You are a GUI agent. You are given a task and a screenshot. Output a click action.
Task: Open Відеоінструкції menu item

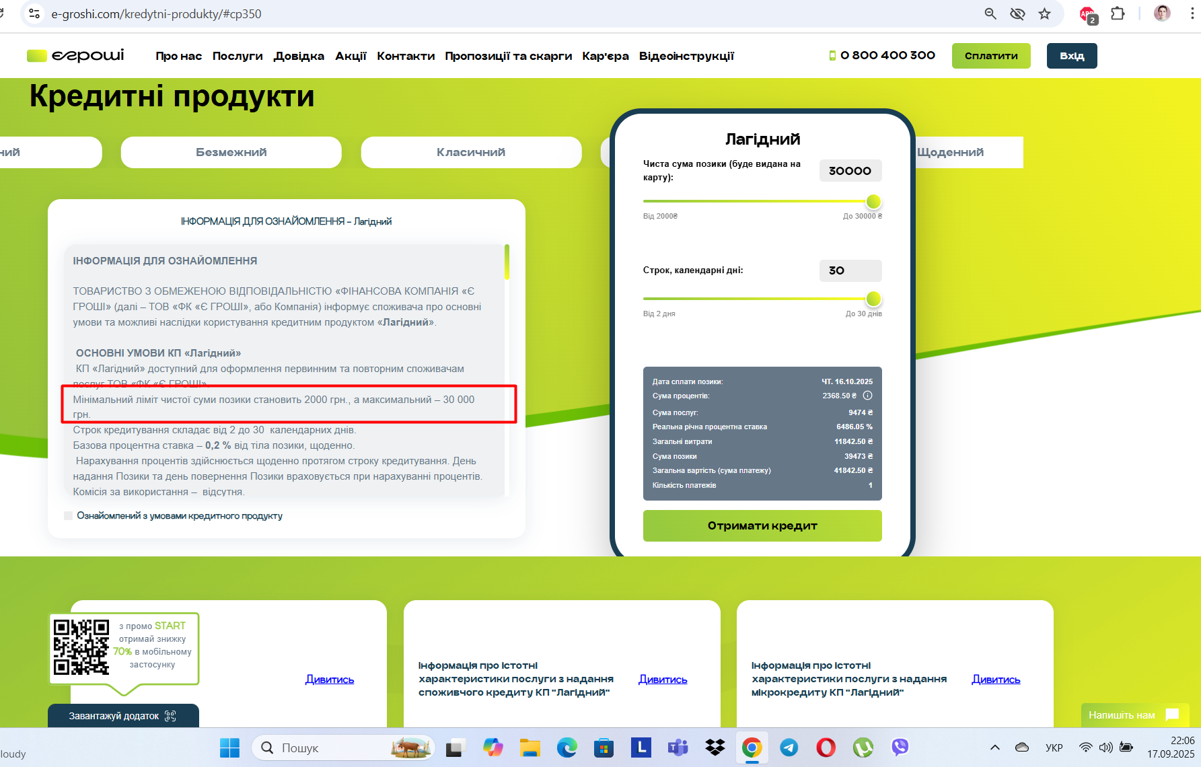click(x=686, y=56)
